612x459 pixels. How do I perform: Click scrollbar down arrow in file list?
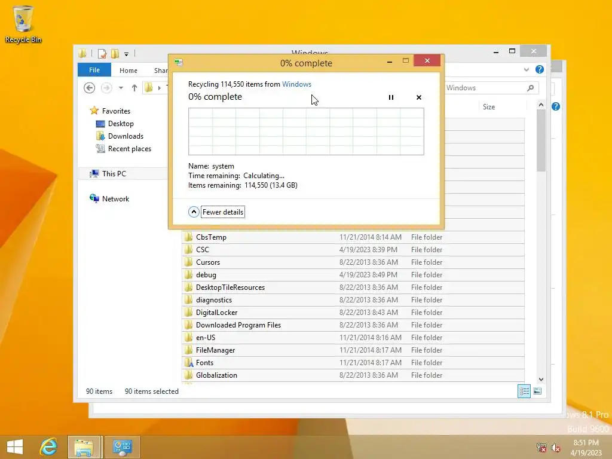tap(541, 380)
